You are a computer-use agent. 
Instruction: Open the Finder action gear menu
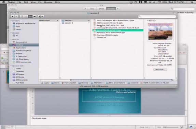(41, 16)
